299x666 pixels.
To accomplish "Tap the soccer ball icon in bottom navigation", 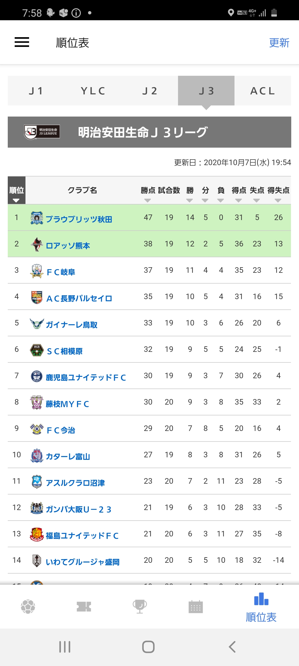I will [28, 606].
